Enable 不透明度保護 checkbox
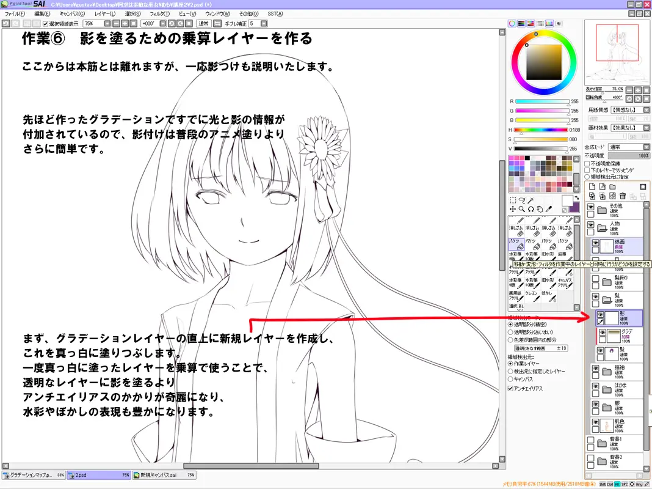Viewport: 652px width, 489px height. tap(587, 164)
